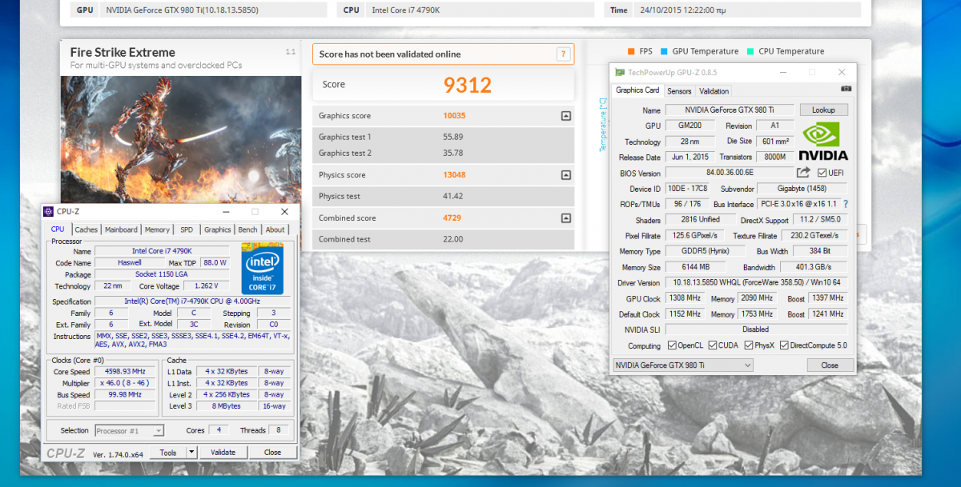Image resolution: width=961 pixels, height=487 pixels.
Task: Click the Physics score value 13048
Action: pyautogui.click(x=454, y=175)
